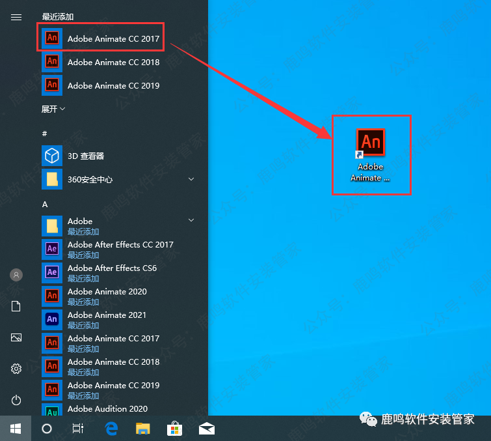491x441 pixels.
Task: Open Adobe After Effects CC 2017 label
Action: click(120, 245)
